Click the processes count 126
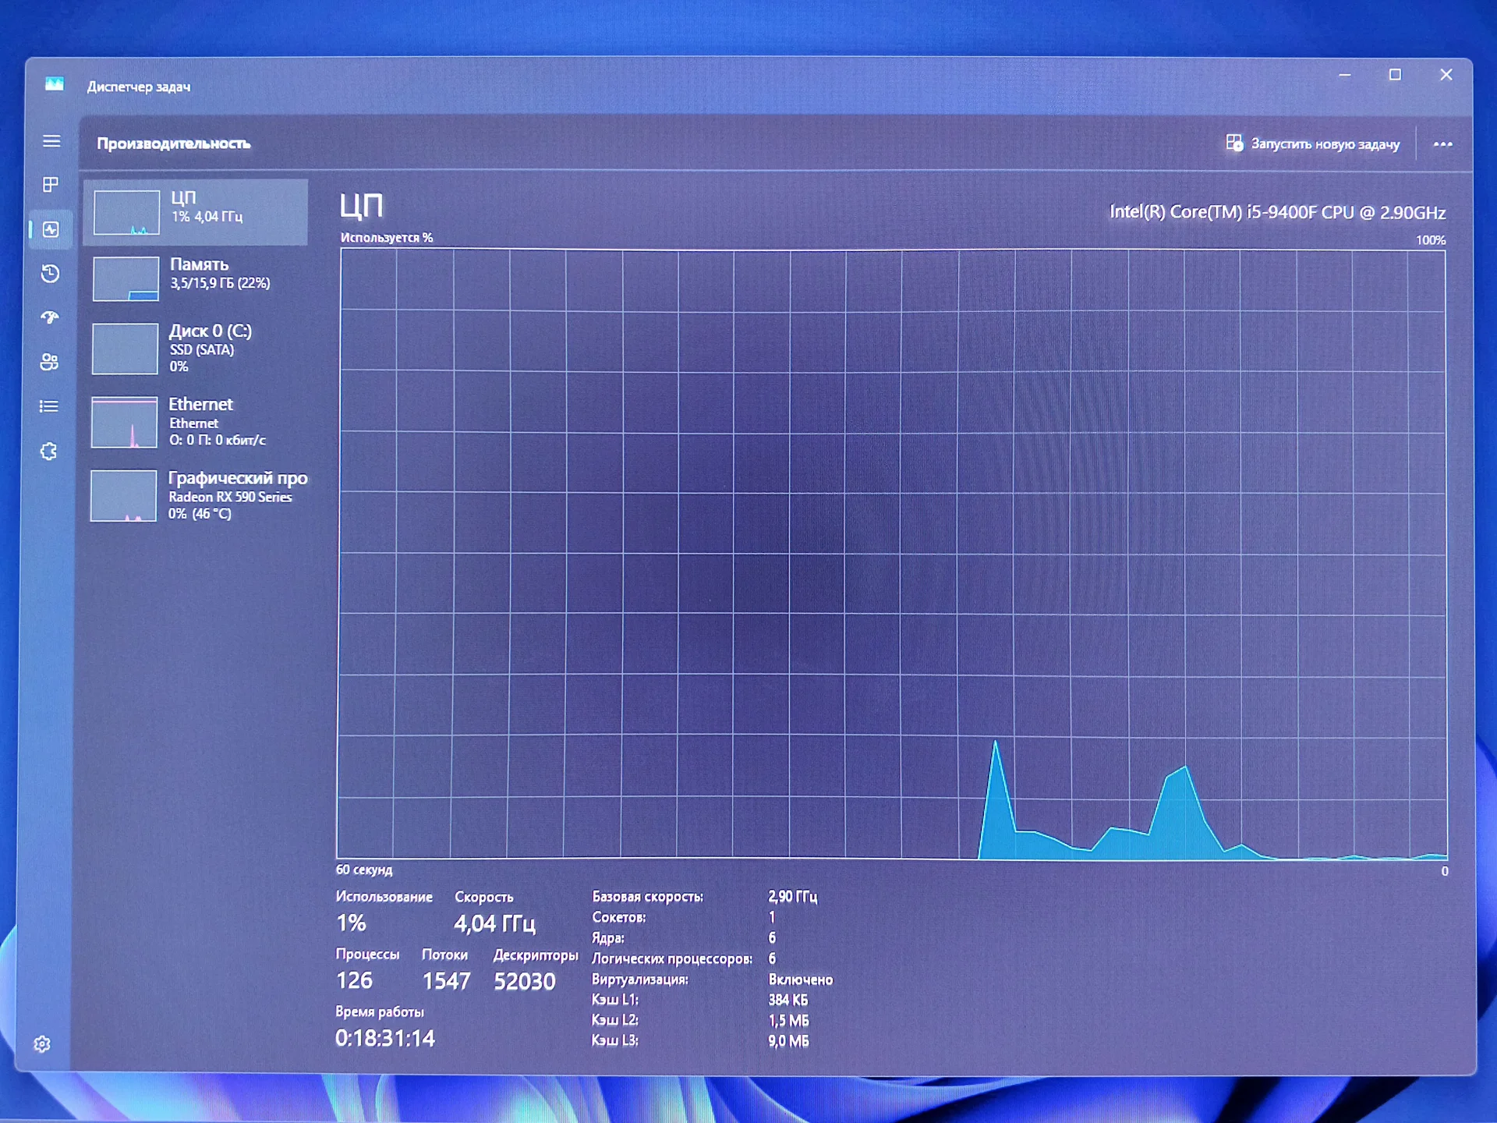Viewport: 1497px width, 1123px height. tap(354, 980)
